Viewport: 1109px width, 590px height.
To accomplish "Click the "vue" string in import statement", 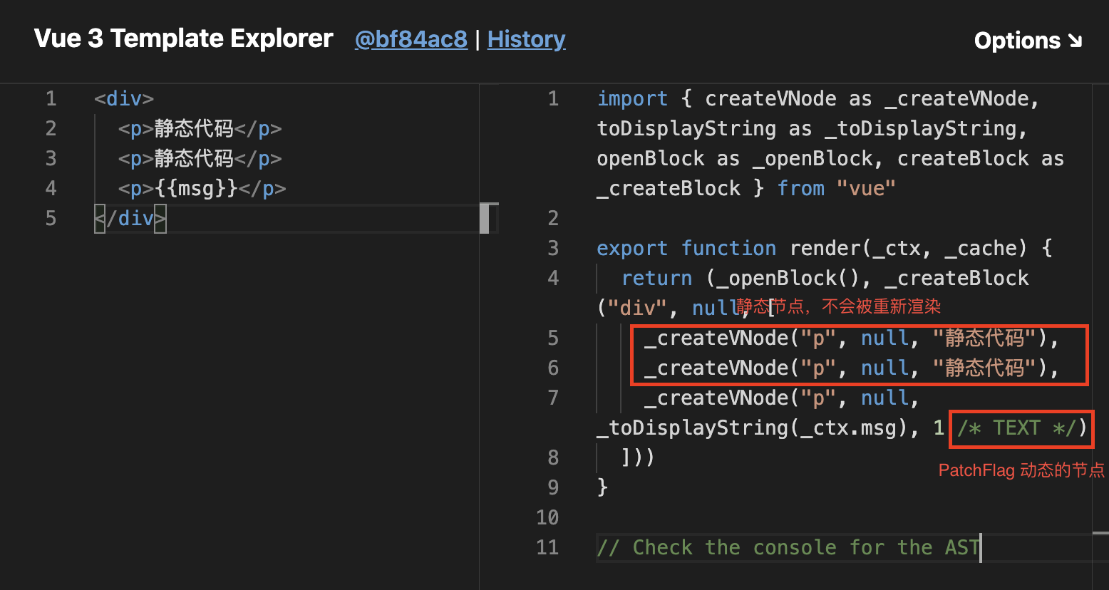I will 866,188.
